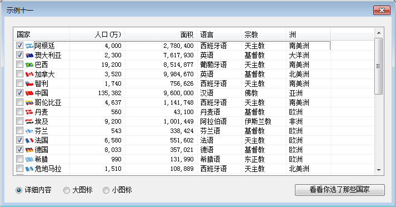The height and width of the screenshot is (207, 396).
Task: Close the 示例十一 window
Action: coord(382,11)
